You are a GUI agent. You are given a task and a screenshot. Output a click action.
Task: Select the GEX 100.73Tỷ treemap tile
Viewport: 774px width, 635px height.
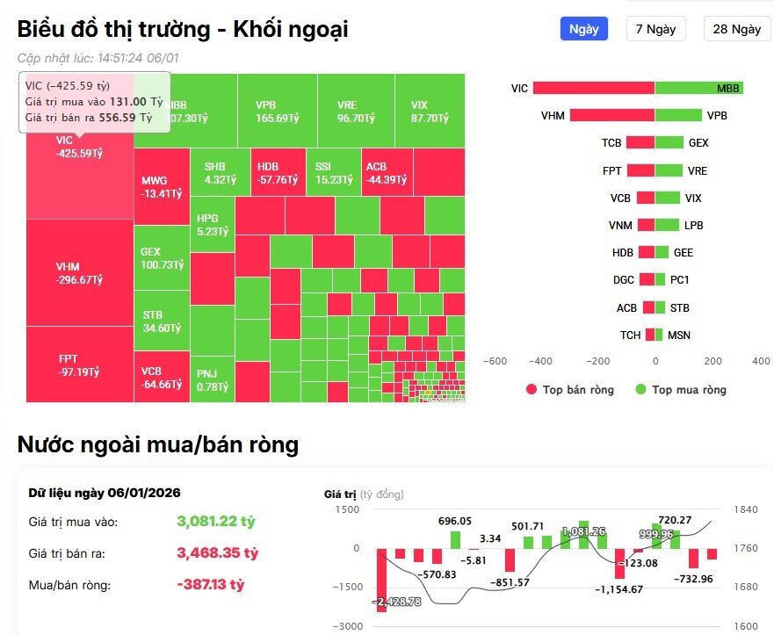click(x=162, y=257)
